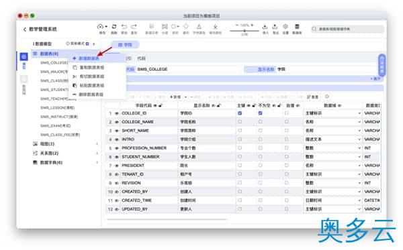The width and height of the screenshot is (403, 250).
Task: Open the dropdown arrow beside the add-field button
Action: (185, 97)
